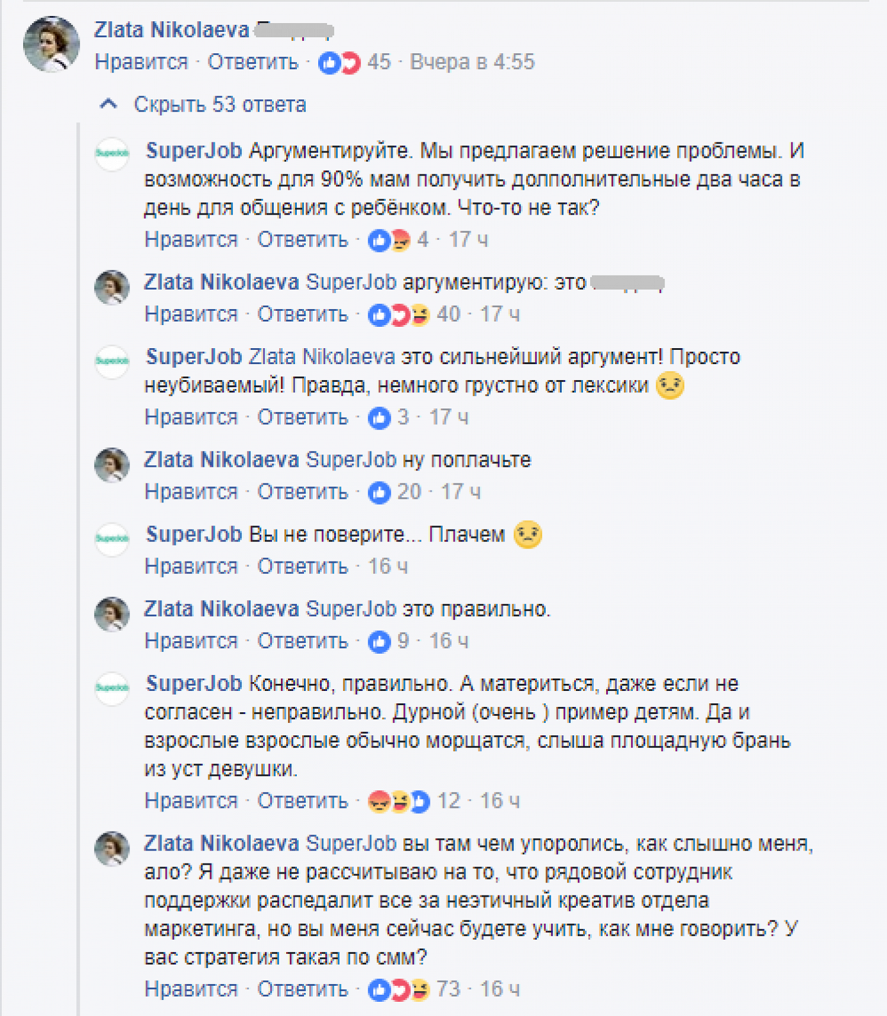This screenshot has height=1016, width=887.
Task: Like Zlata's 'ну поплачьте' reply
Action: pos(191,492)
